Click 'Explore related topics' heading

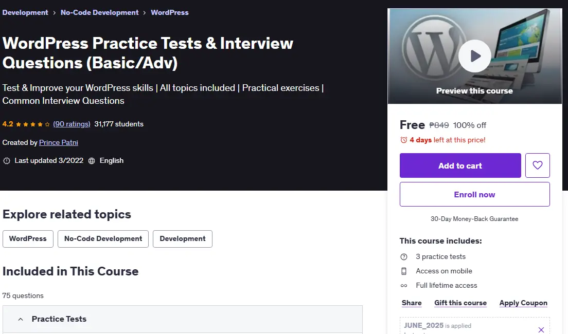(67, 214)
